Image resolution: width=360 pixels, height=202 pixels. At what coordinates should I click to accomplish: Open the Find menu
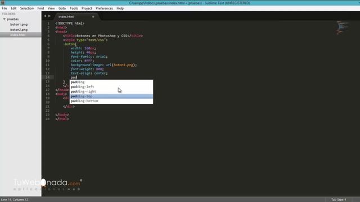tap(40, 8)
